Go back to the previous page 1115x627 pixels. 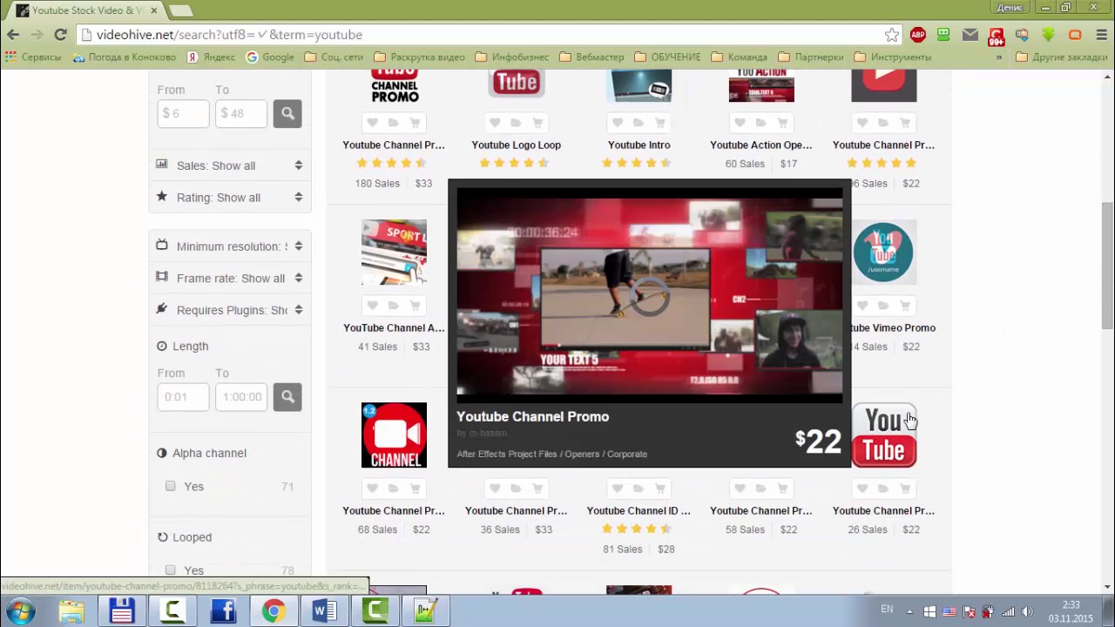click(13, 35)
